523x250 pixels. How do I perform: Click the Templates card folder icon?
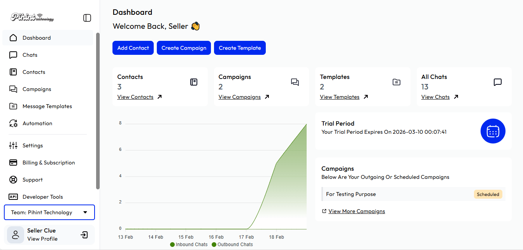point(396,82)
